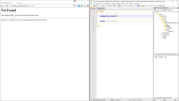Open the Window menu
The height and width of the screenshot is (101, 179).
point(136,4)
